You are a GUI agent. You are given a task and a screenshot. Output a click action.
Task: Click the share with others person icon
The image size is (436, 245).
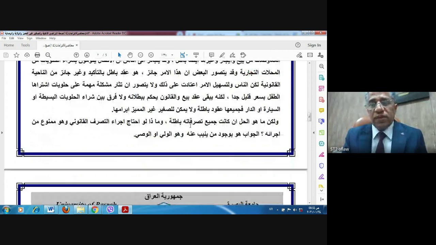[321, 55]
